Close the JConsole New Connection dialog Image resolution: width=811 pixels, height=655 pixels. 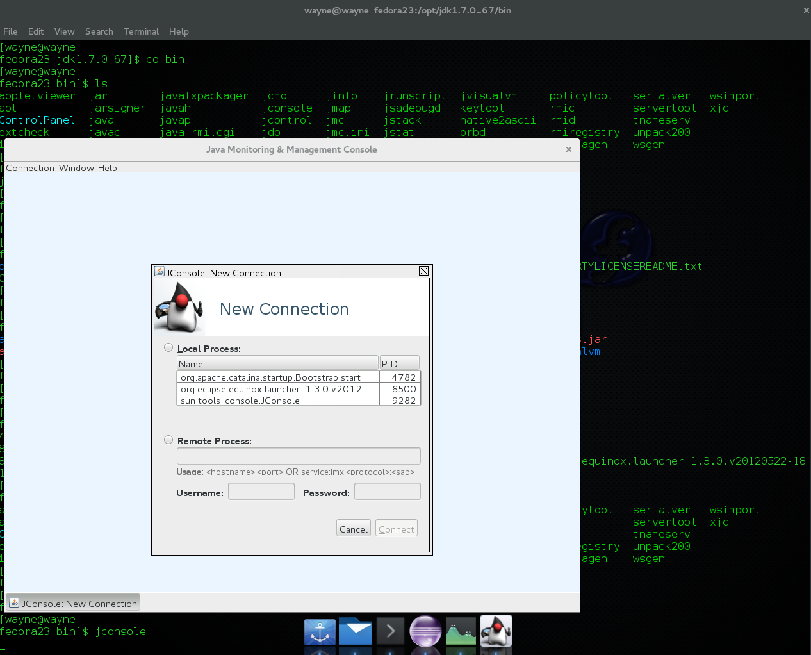423,271
